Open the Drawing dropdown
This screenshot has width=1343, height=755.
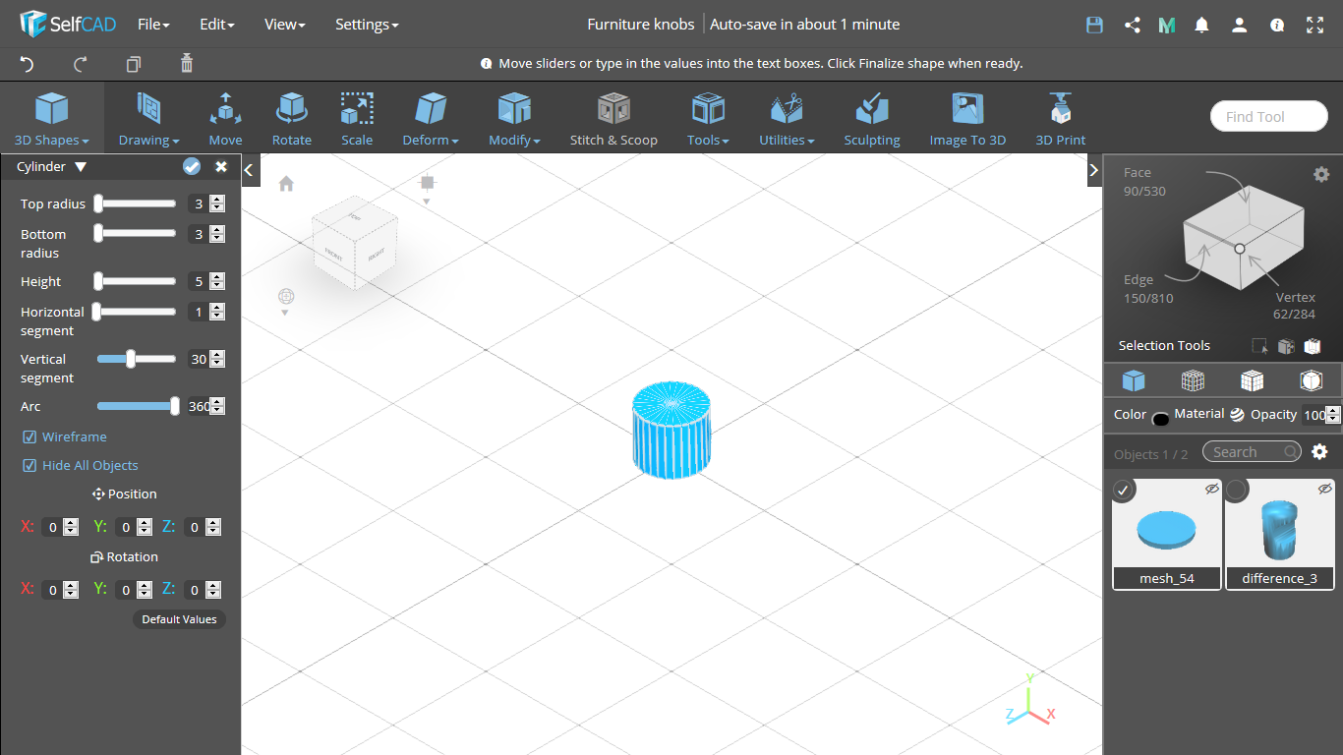pos(149,119)
